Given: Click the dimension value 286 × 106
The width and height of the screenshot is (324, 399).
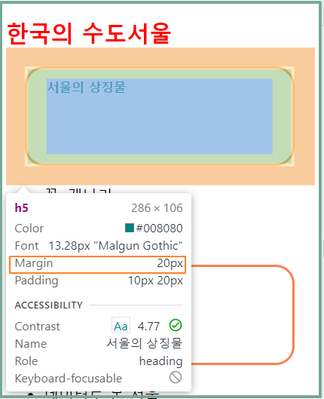Looking at the screenshot, I should point(157,208).
